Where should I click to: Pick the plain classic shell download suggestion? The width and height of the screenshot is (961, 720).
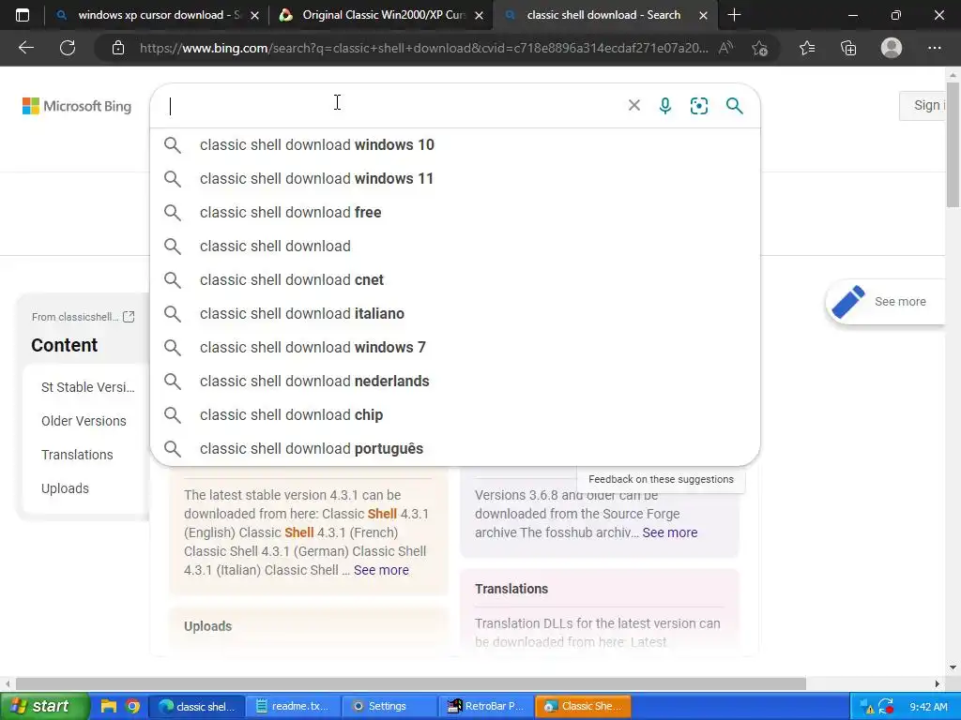[455, 247]
